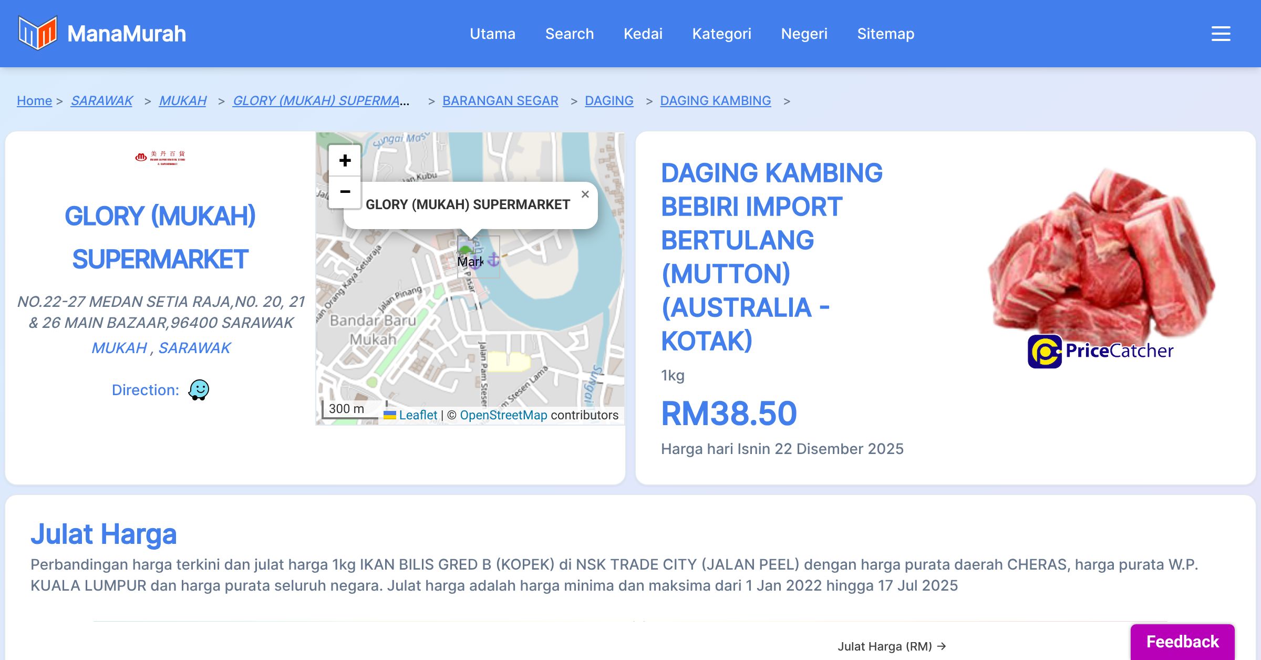This screenshot has height=660, width=1261.
Task: Open the Sitemap page
Action: pos(885,34)
